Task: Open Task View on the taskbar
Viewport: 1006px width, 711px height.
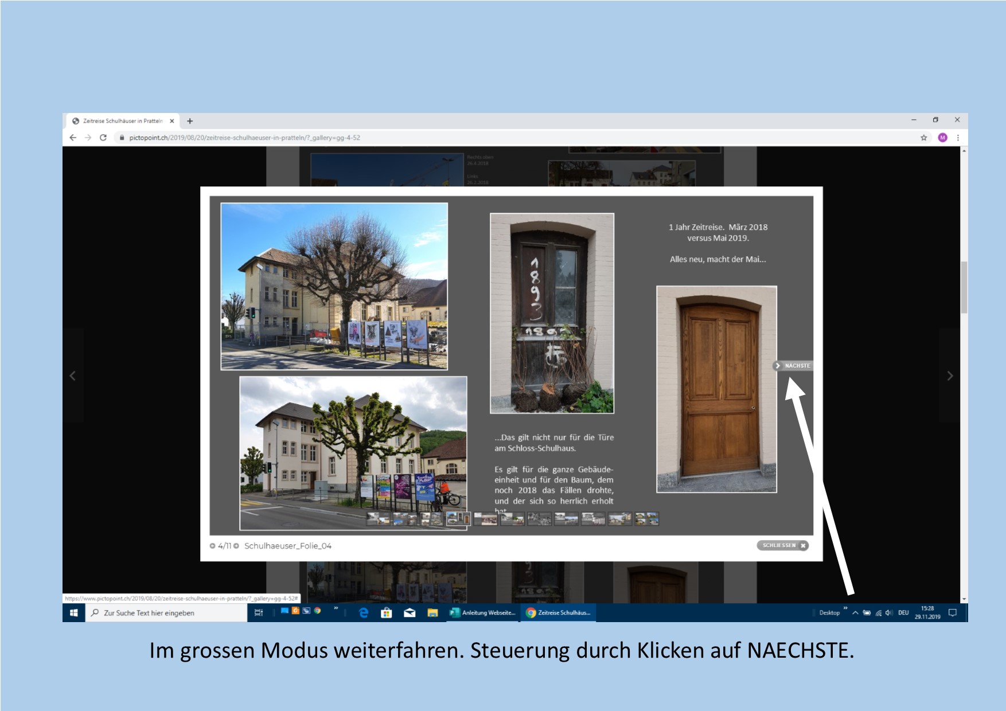Action: tap(259, 613)
